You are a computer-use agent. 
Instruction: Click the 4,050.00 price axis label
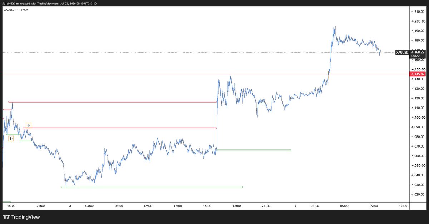pos(418,166)
